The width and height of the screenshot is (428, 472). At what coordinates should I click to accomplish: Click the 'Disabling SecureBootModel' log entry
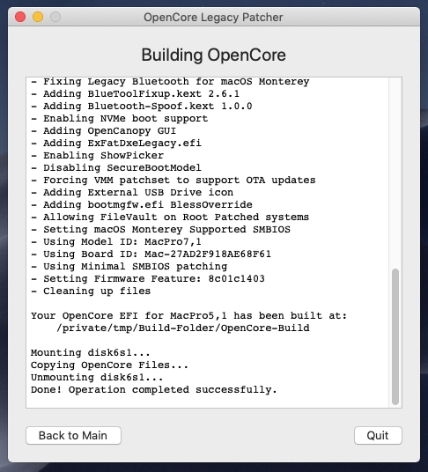click(116, 167)
